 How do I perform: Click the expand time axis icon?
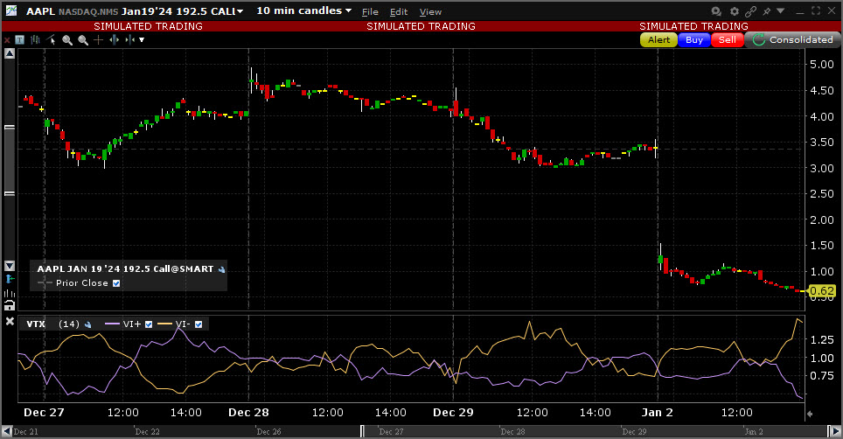click(x=114, y=39)
